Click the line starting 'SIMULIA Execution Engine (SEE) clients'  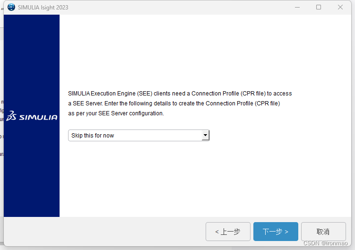pos(180,94)
